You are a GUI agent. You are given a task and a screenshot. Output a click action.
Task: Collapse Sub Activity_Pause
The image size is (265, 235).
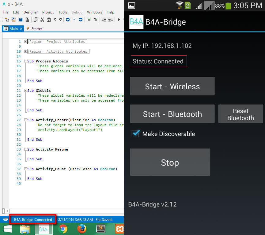(25, 169)
